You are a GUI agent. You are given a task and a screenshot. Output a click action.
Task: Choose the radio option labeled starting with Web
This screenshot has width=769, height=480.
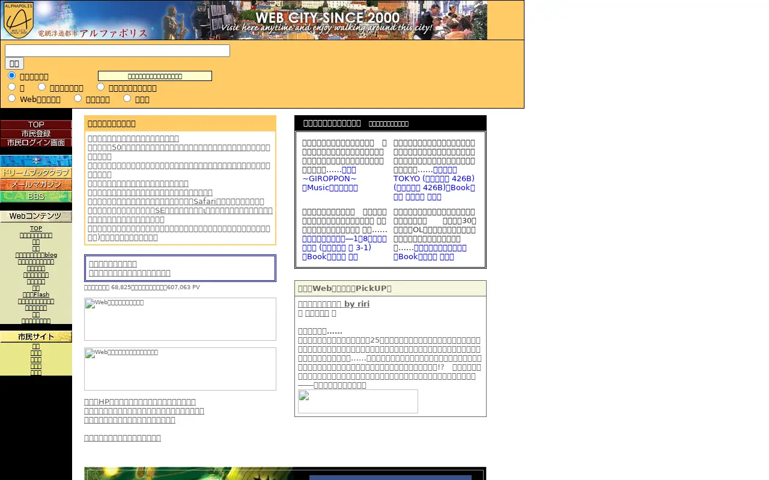(11, 98)
